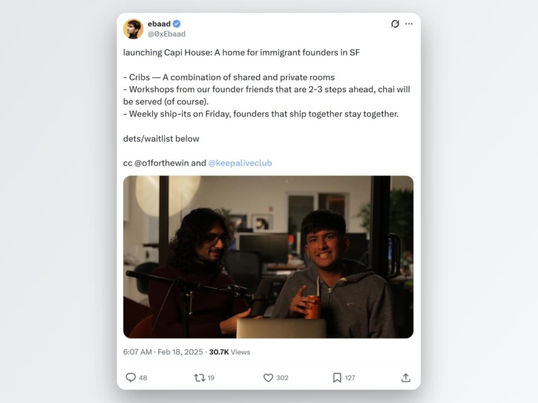
Task: Click the ebaad display name
Action: (x=159, y=24)
